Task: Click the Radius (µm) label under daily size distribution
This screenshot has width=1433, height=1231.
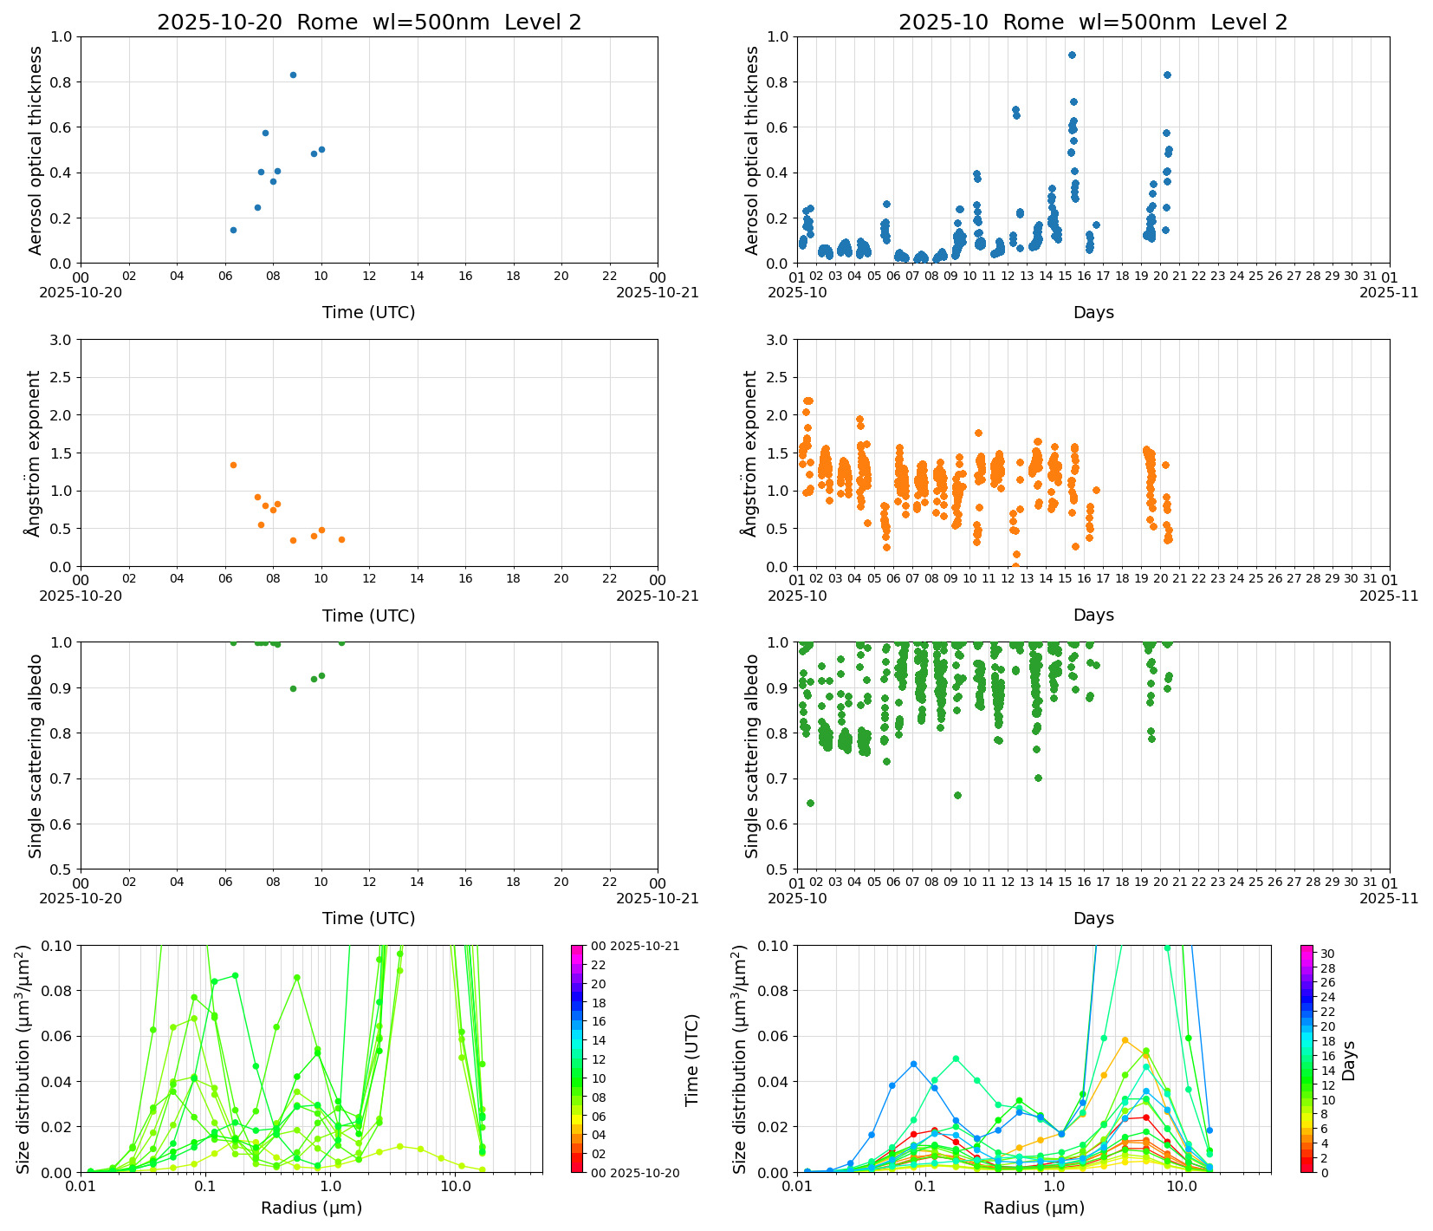Action: tap(311, 1208)
